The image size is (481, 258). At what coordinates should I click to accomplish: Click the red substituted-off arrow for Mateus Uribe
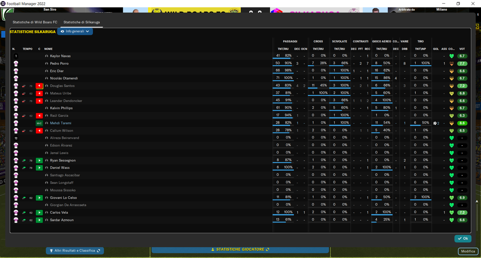pyautogui.click(x=39, y=94)
